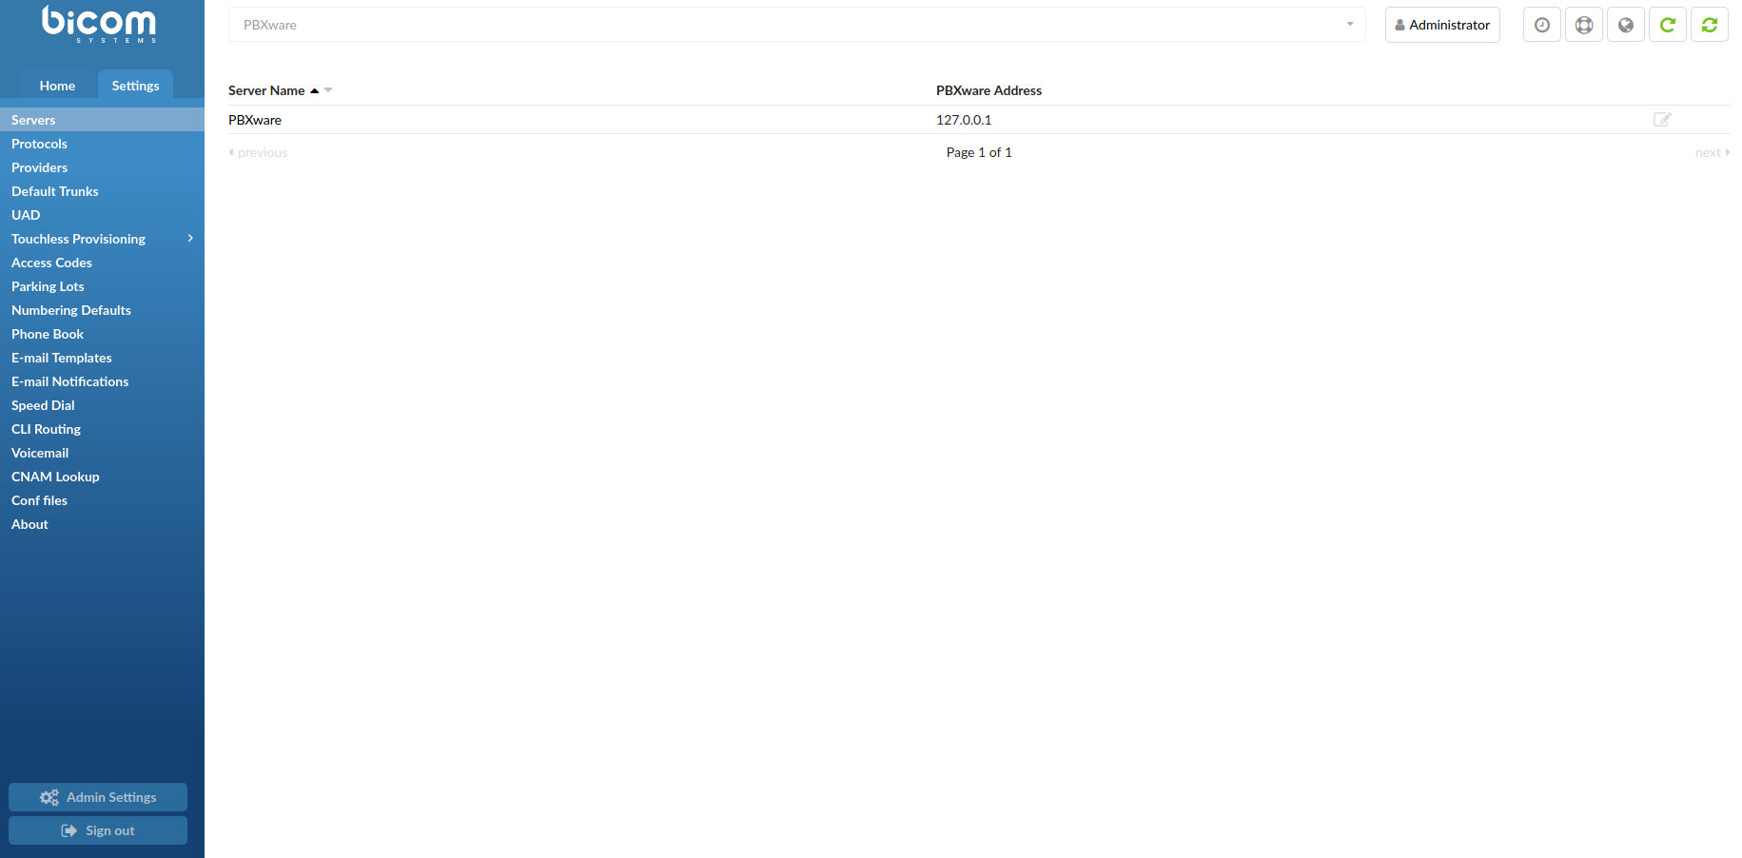Screen dimensions: 1742x858
Task: Click the Administrator user button
Action: [1442, 25]
